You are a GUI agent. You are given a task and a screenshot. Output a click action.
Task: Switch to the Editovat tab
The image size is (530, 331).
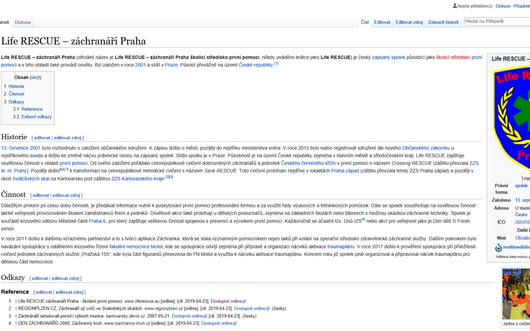(x=382, y=22)
